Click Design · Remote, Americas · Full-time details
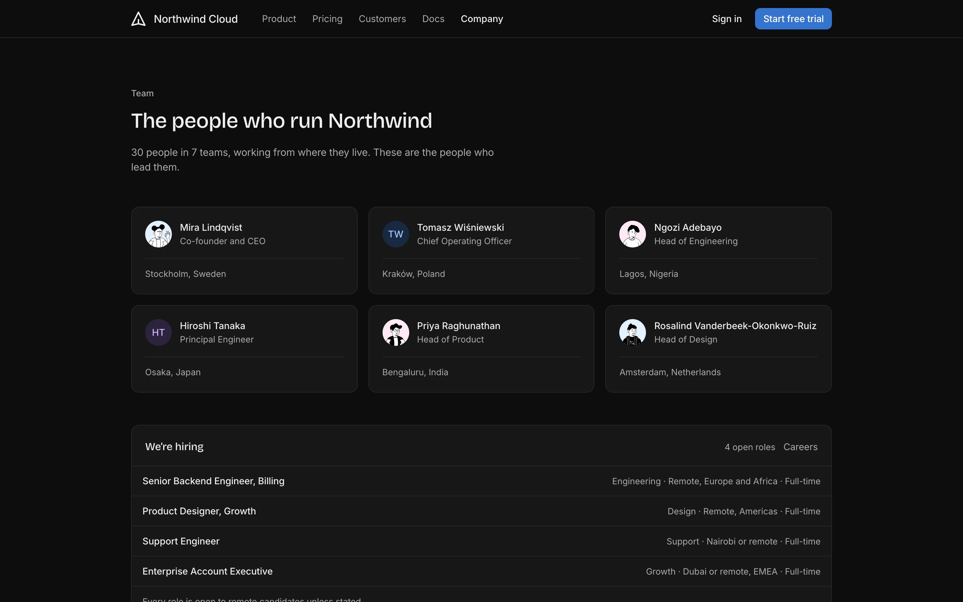 pos(744,511)
